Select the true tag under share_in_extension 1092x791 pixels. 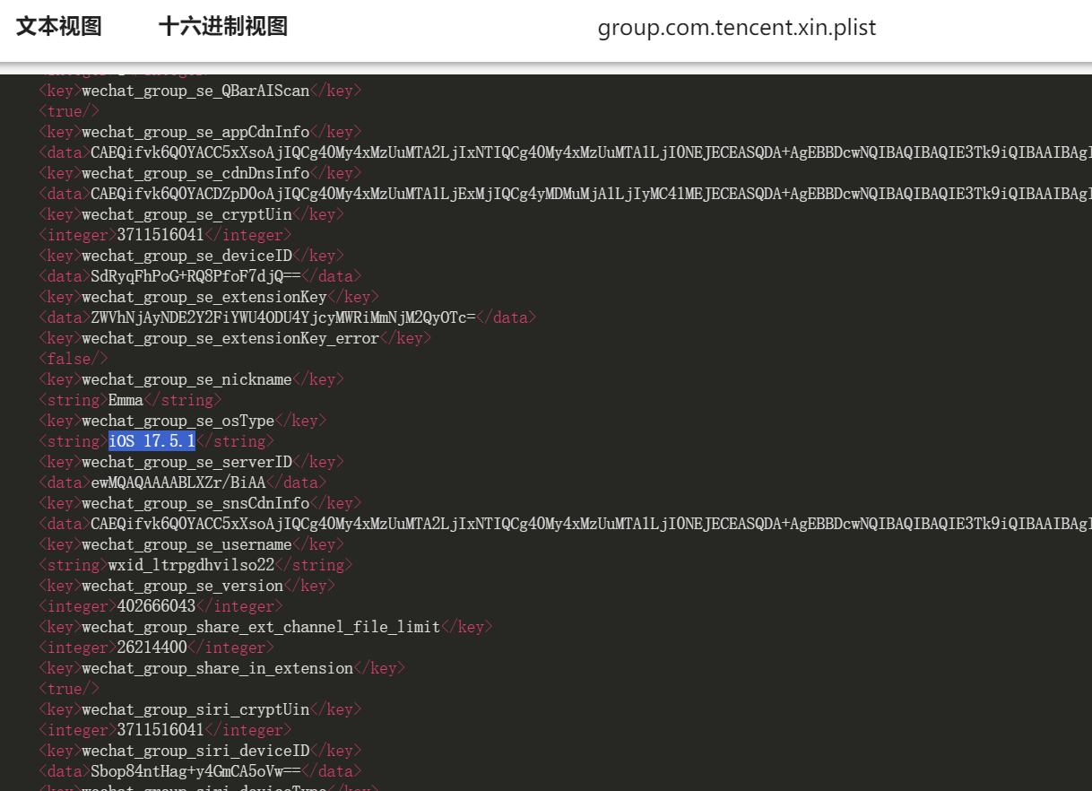pos(68,688)
